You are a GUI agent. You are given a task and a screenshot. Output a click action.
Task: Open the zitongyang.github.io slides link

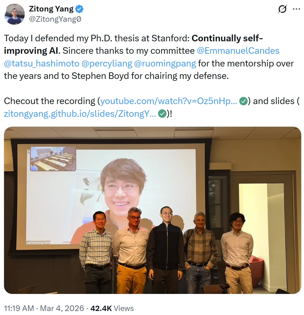(x=80, y=114)
